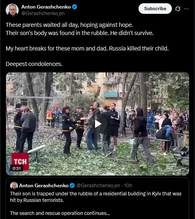This screenshot has height=219, width=195.
Task: Click the Grok explain-post icon
Action: point(178,9)
